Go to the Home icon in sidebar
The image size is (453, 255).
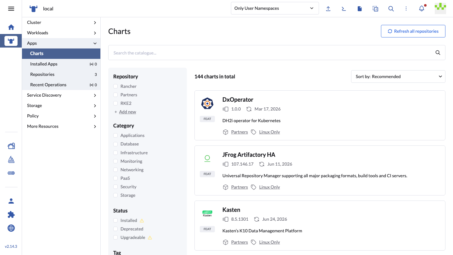[x=11, y=27]
